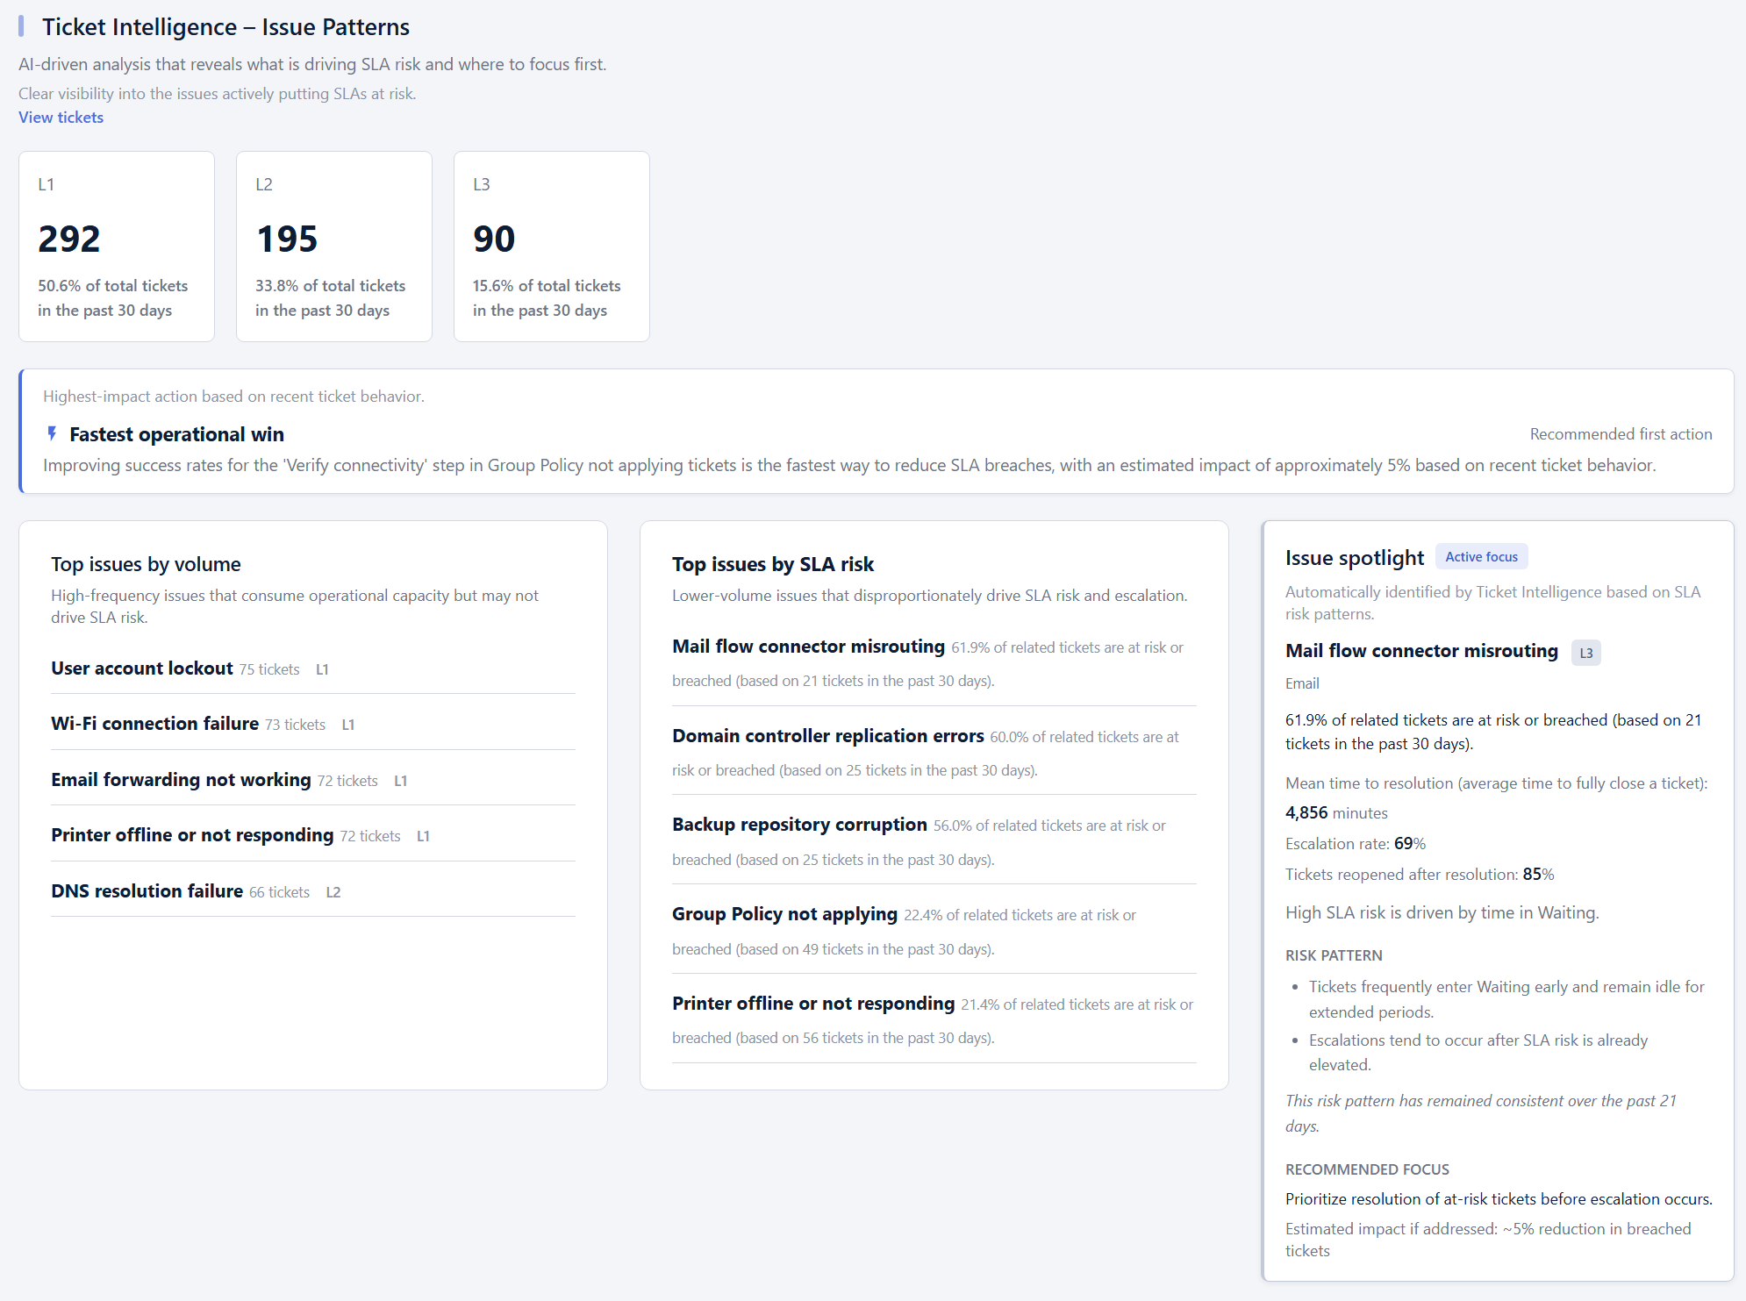Click the L1 badge next to Wi-Fi connection failure
Screen dimensions: 1746x1301
coord(348,725)
